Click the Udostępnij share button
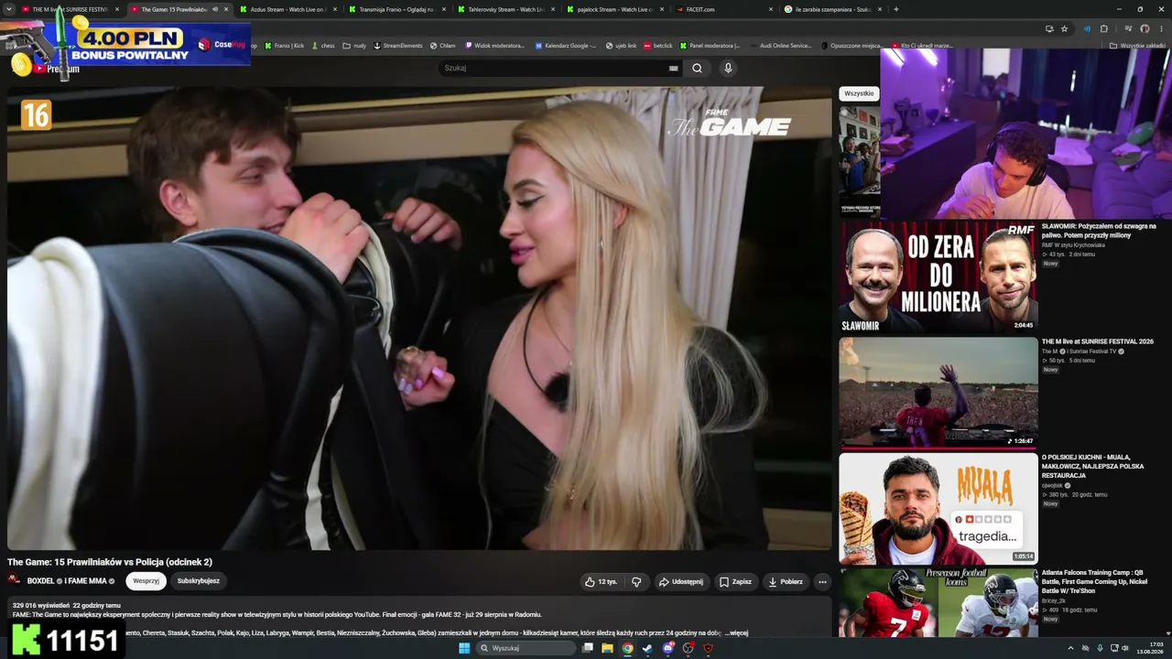Viewport: 1172px width, 659px height. 681,581
